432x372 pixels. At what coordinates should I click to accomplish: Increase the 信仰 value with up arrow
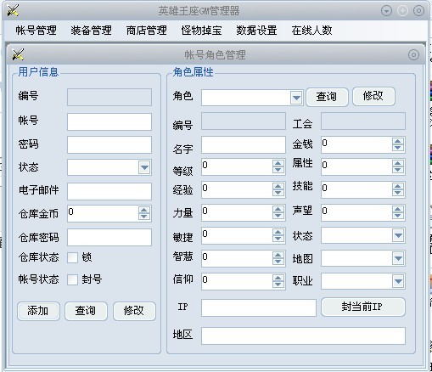point(278,278)
